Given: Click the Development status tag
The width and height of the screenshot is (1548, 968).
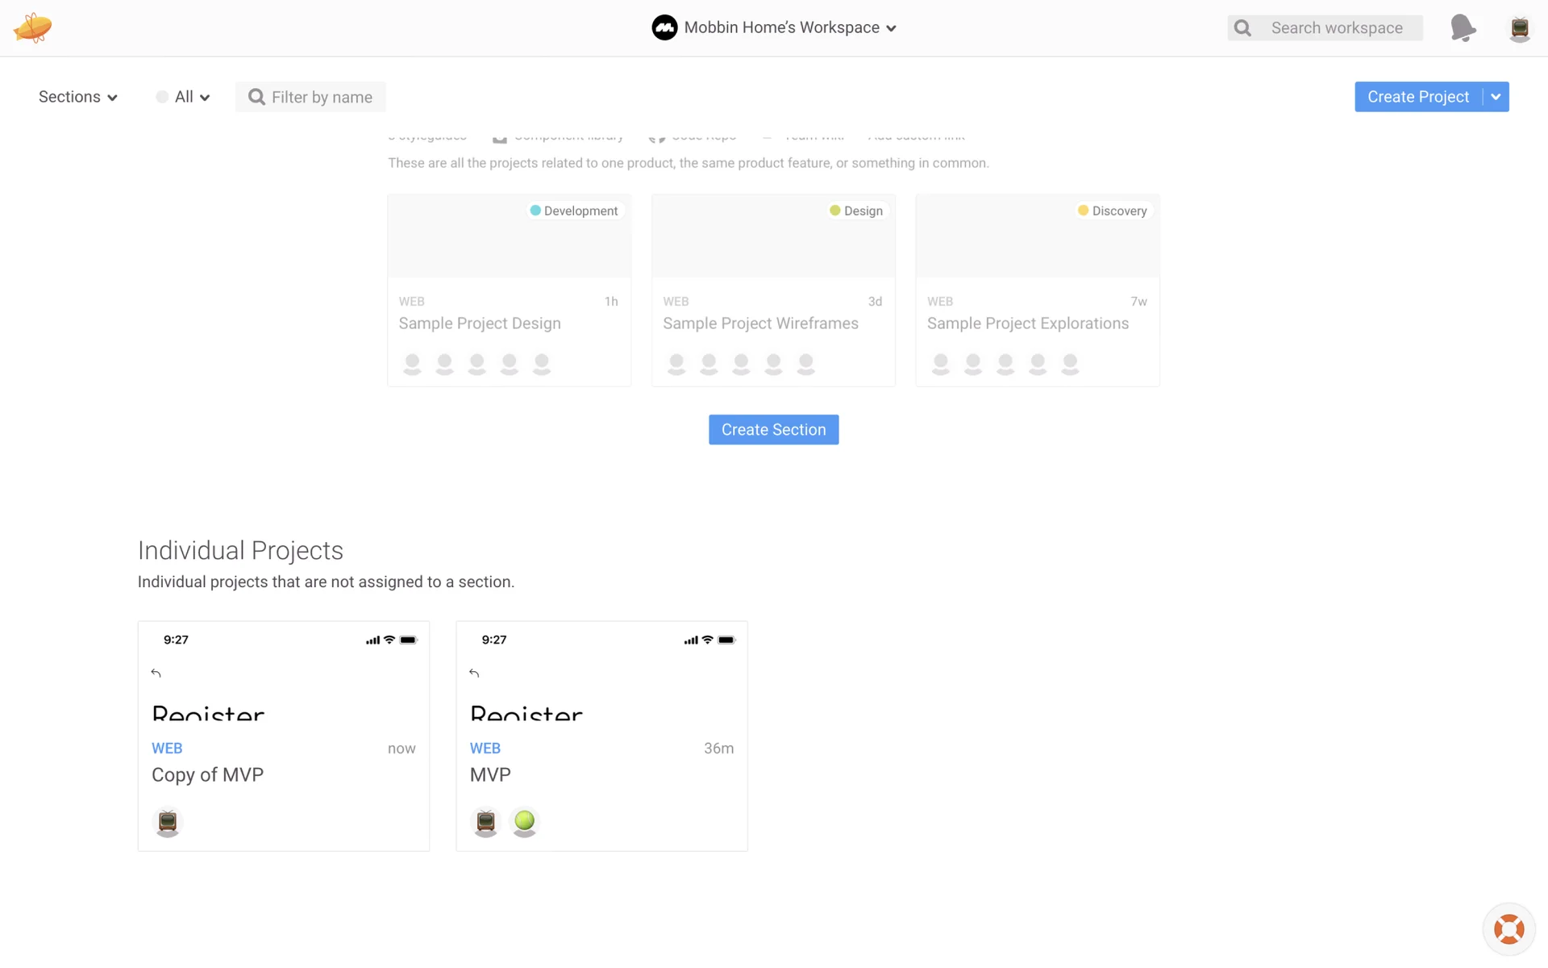Looking at the screenshot, I should click(x=574, y=211).
